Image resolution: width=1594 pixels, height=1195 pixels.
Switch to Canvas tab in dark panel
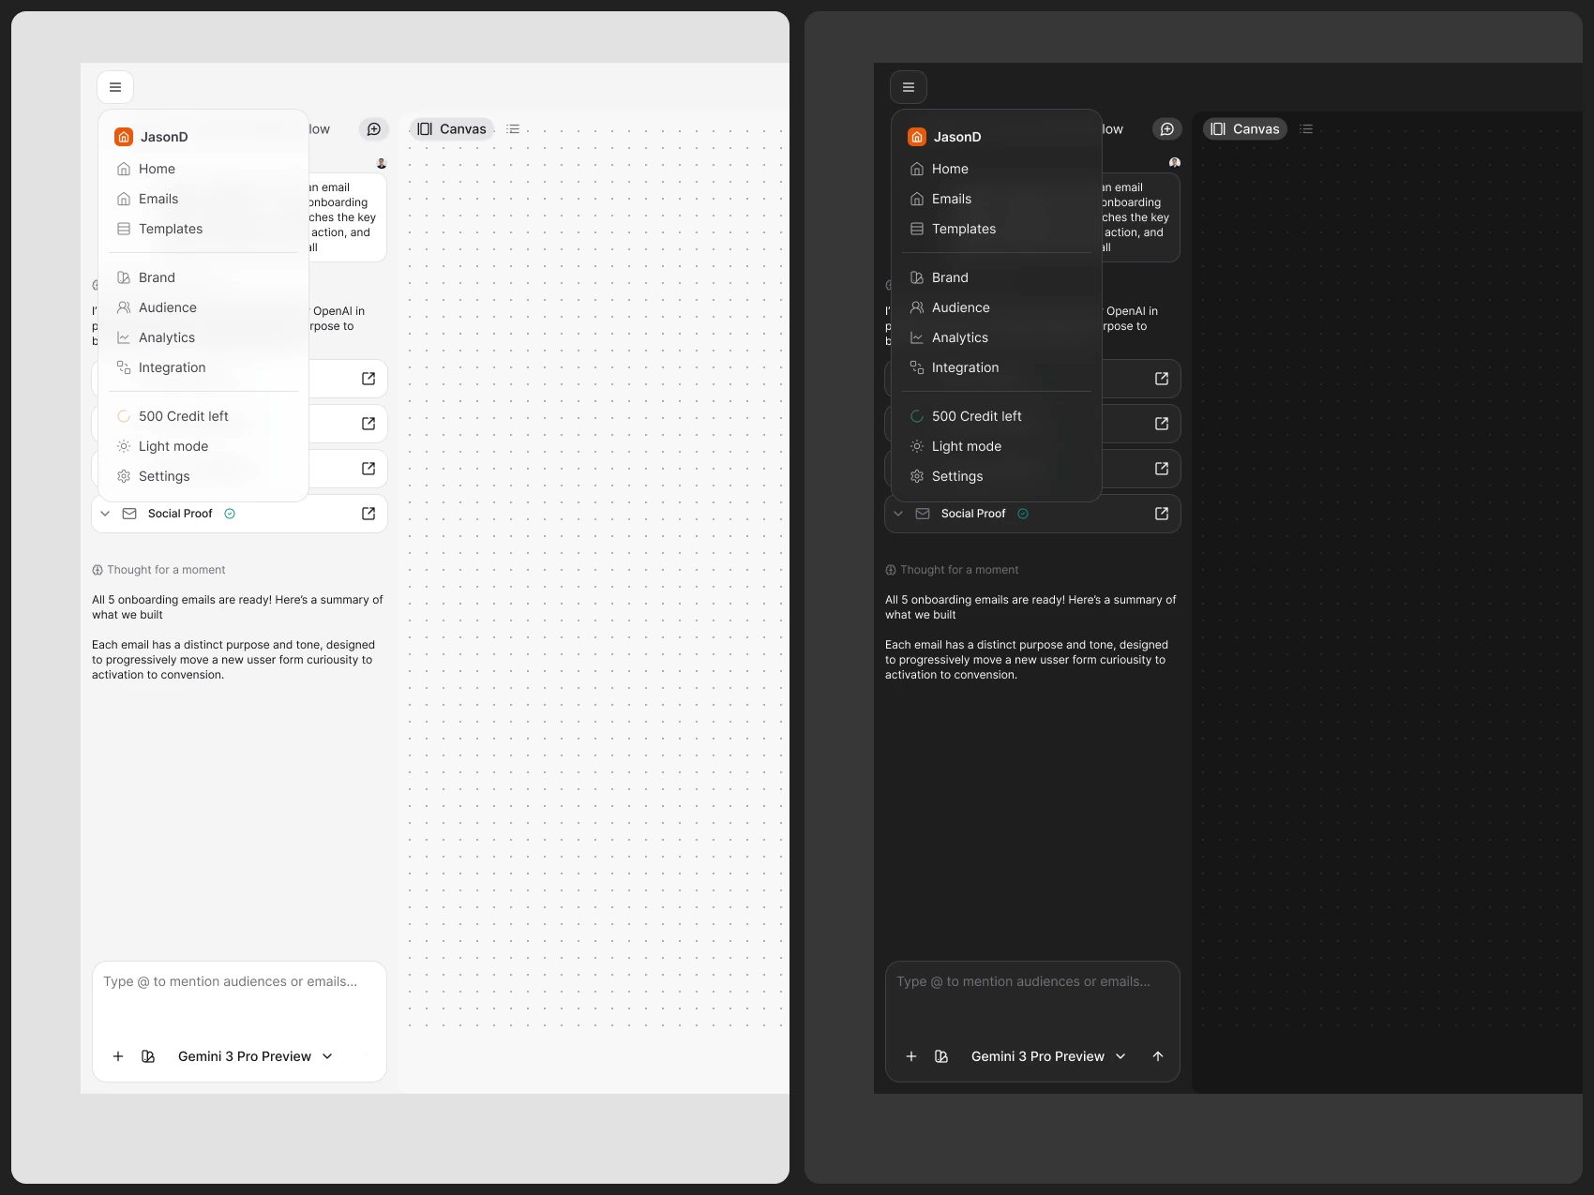click(1245, 129)
